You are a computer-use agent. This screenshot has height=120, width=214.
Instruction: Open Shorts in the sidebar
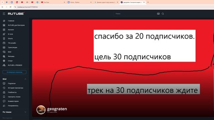coord(10,39)
